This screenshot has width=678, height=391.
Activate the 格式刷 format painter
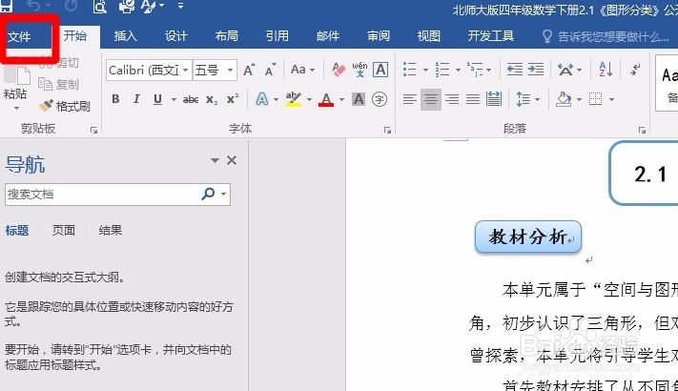tap(64, 106)
